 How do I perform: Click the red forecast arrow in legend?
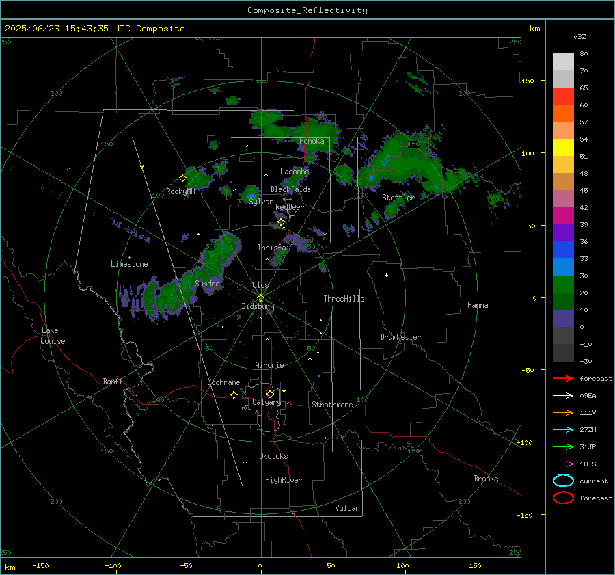coord(563,378)
